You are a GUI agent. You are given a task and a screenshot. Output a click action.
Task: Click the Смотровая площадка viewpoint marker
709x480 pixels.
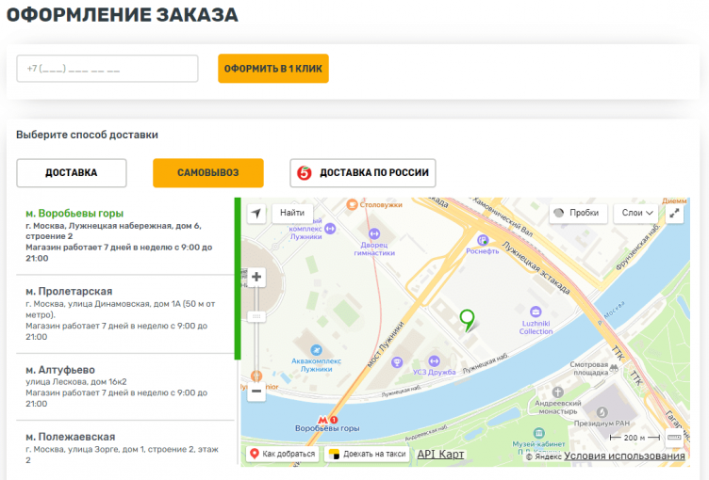pyautogui.click(x=614, y=368)
